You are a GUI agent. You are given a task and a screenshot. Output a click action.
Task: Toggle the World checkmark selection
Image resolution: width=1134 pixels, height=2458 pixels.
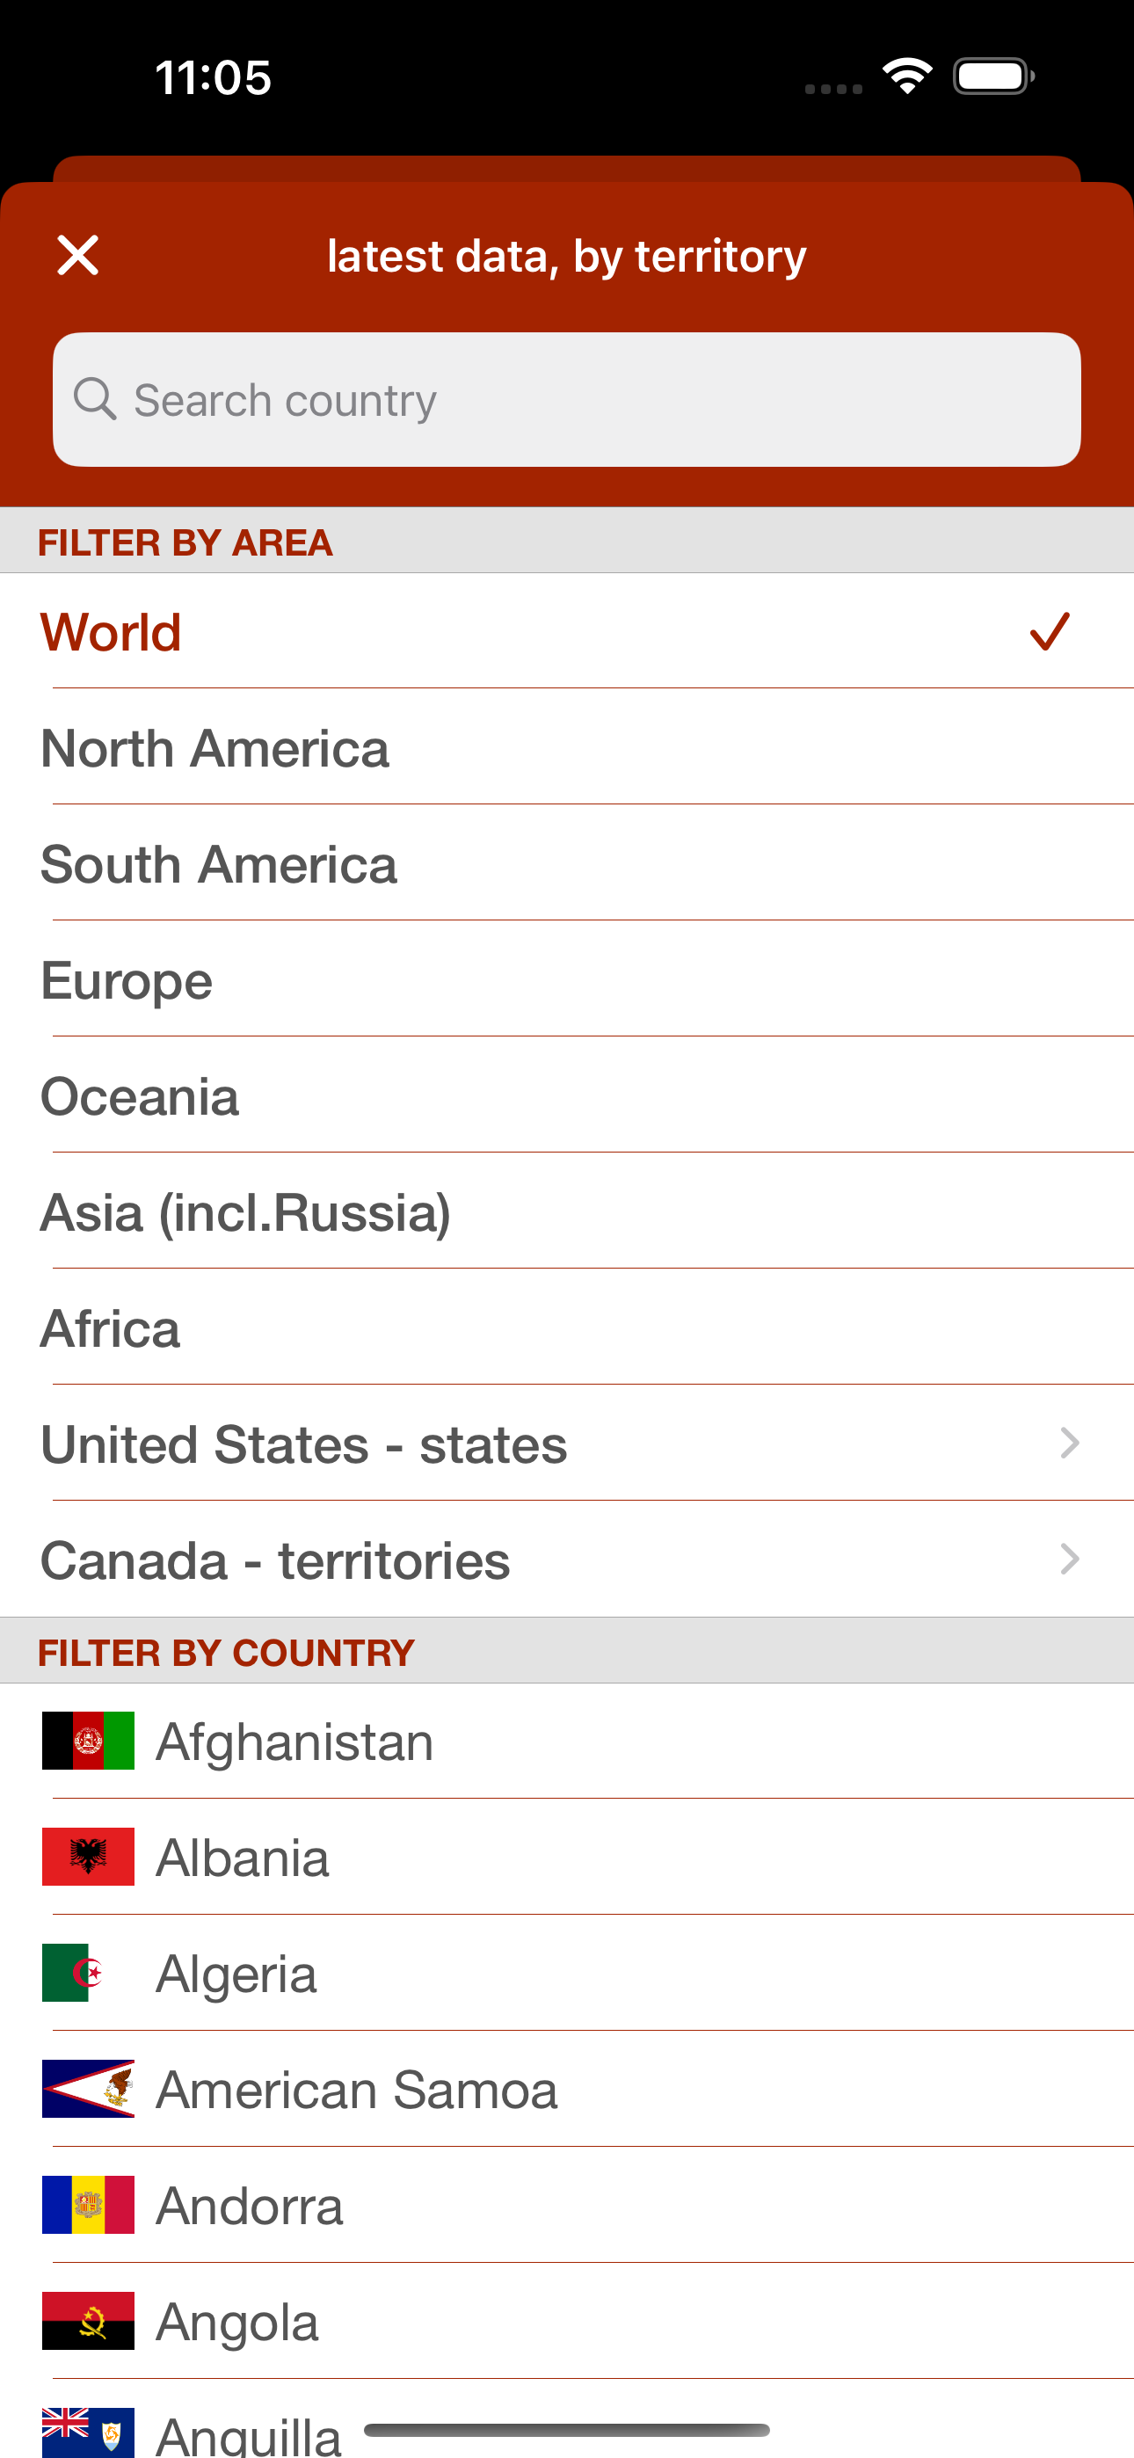click(x=1049, y=632)
